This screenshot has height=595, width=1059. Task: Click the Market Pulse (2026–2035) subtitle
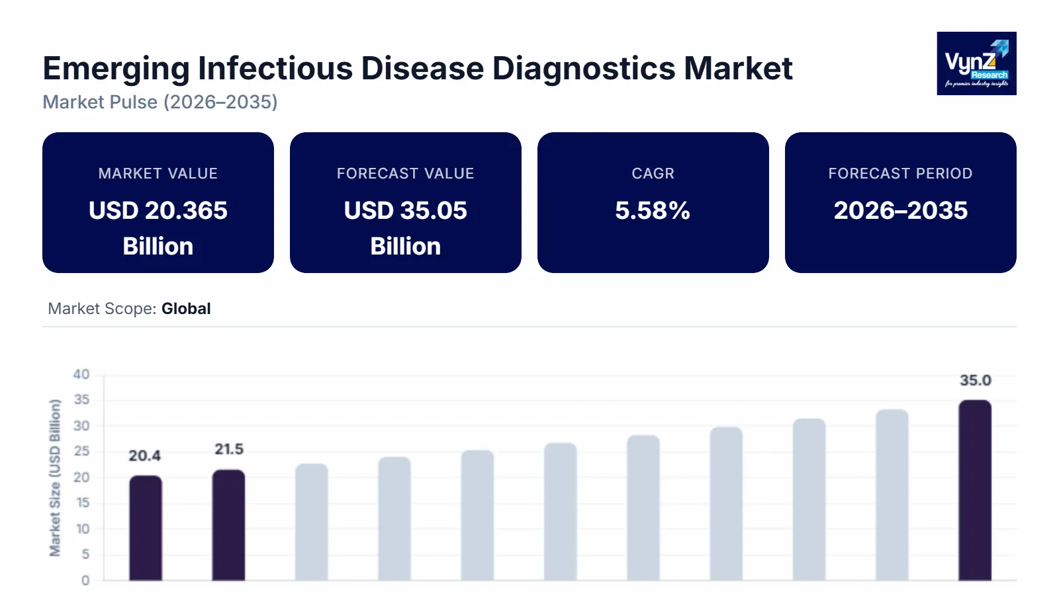pyautogui.click(x=160, y=102)
